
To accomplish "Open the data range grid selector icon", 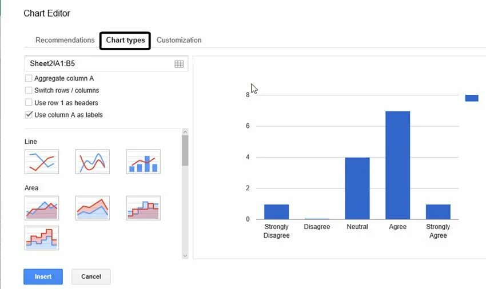I will click(179, 64).
